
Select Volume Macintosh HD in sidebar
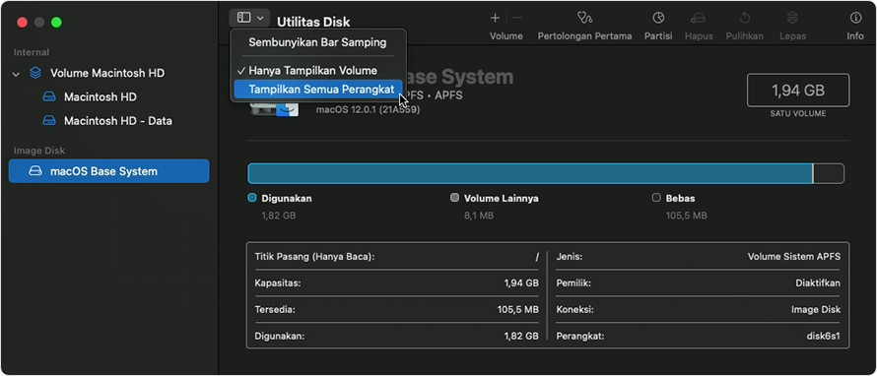pyautogui.click(x=107, y=73)
